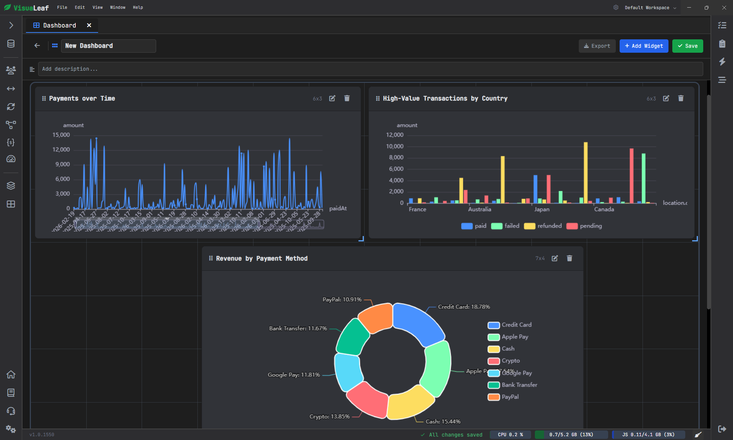Screen dimensions: 733x440
Task: Toggle the 'paid' legend entry in High-Value Transactions
Action: click(473, 226)
